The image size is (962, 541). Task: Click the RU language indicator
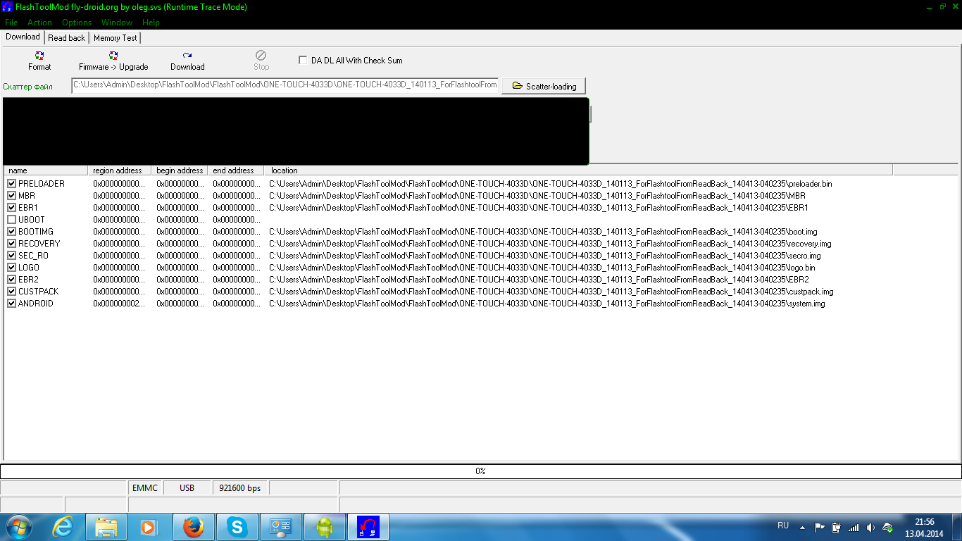783,526
